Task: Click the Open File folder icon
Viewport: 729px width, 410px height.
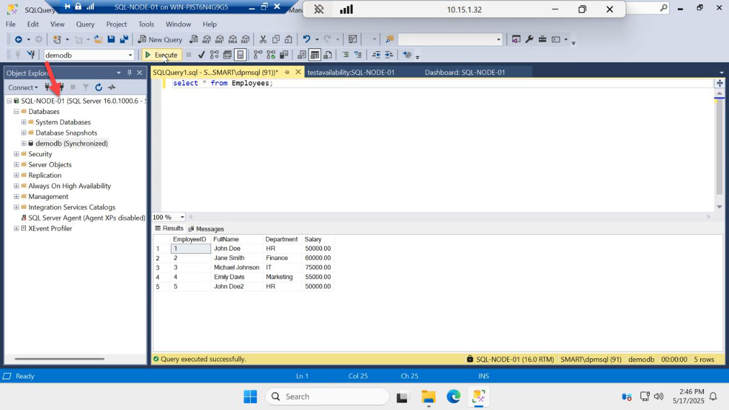Action: [98, 39]
